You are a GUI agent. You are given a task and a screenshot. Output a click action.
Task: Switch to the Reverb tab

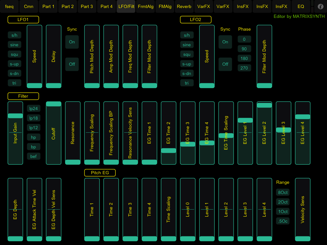184,6
